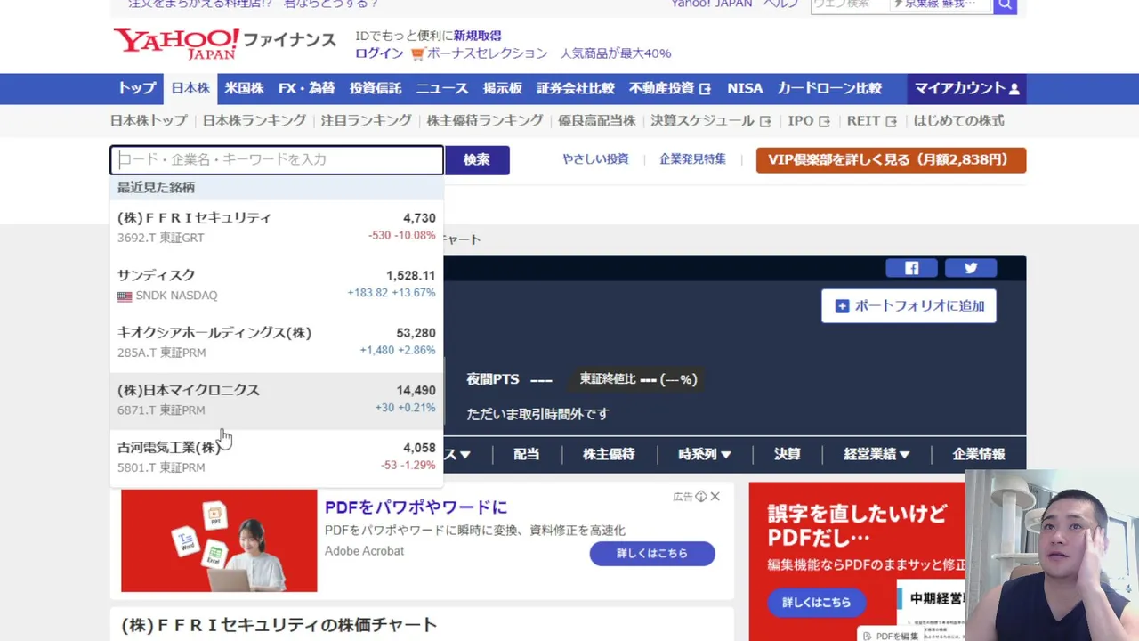This screenshot has height=641, width=1139.
Task: Open the IPO external link
Action: (809, 120)
